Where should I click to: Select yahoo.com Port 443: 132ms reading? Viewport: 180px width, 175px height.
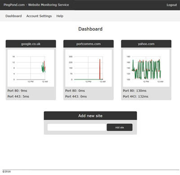135,97
